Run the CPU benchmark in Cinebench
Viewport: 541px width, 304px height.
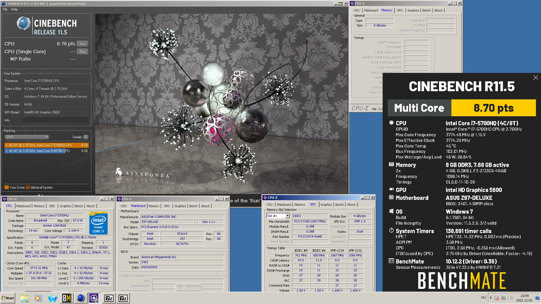[83, 44]
